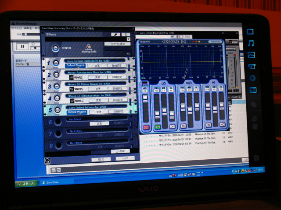Viewport: 281px width, 210px height.
Task: Click the checkmark icon at the SonicStage window's bottom
Action: pos(54,170)
